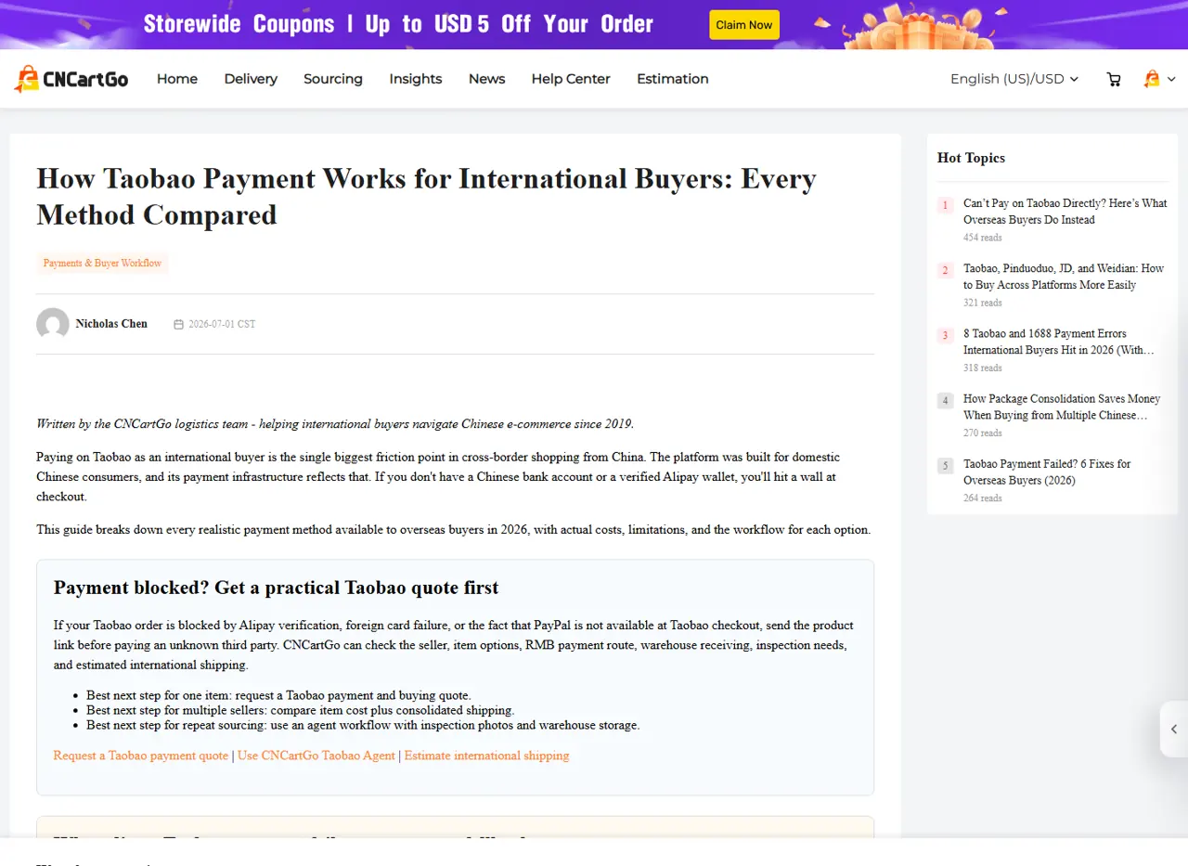The height and width of the screenshot is (866, 1188).
Task: Click bullet Best next step for repeat sourcing
Action: [363, 725]
